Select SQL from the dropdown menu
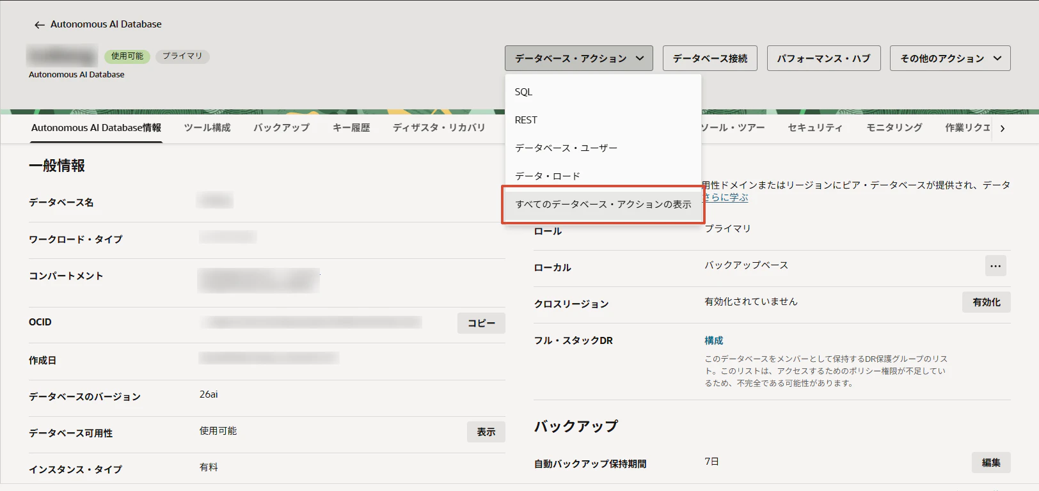This screenshot has height=491, width=1039. click(x=603, y=92)
